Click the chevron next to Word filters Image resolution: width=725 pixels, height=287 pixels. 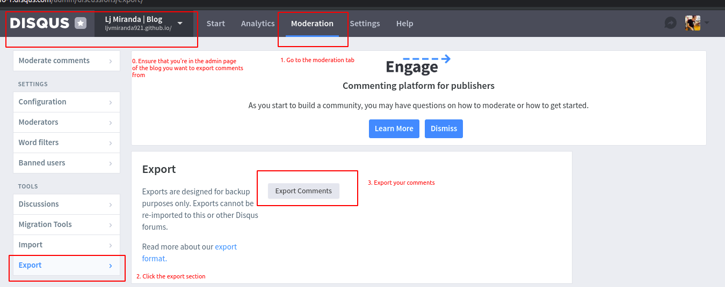111,143
